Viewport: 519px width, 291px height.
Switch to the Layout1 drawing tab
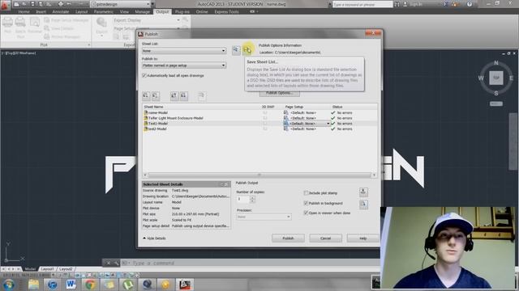[x=47, y=269]
